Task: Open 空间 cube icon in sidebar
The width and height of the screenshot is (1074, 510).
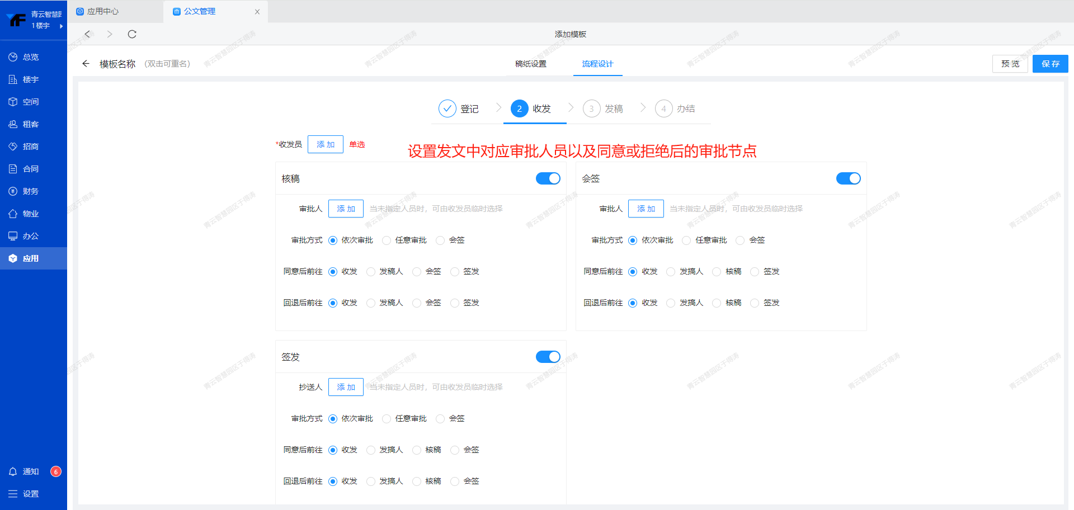Action: [13, 102]
